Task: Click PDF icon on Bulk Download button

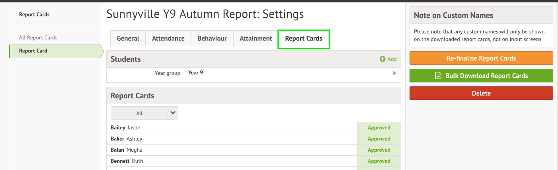Action: [438, 76]
